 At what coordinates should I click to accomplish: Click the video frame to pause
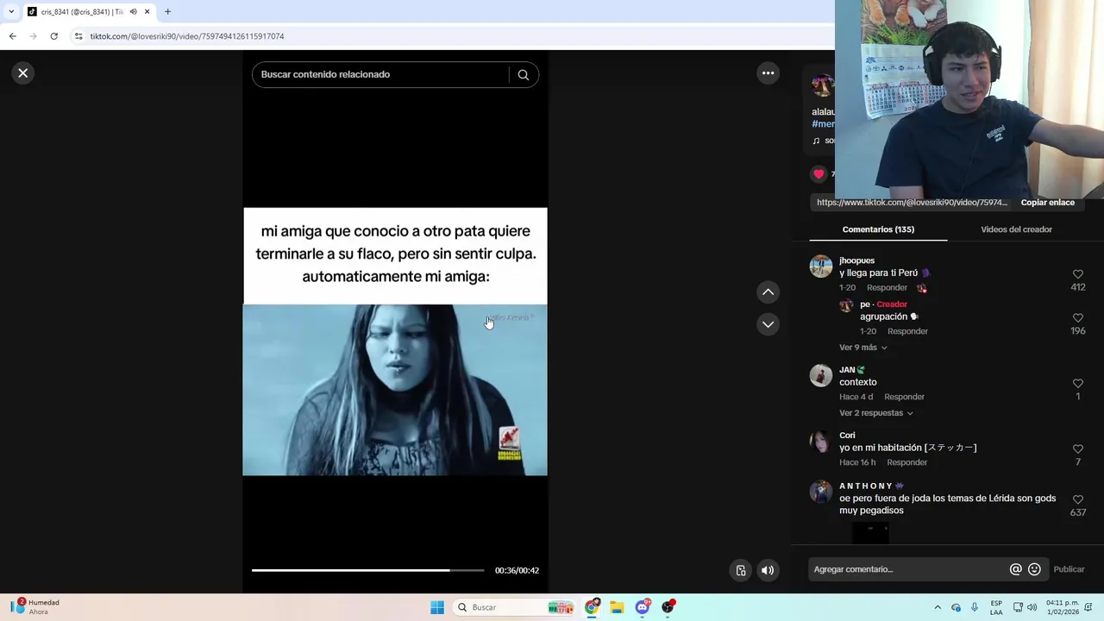click(x=395, y=342)
